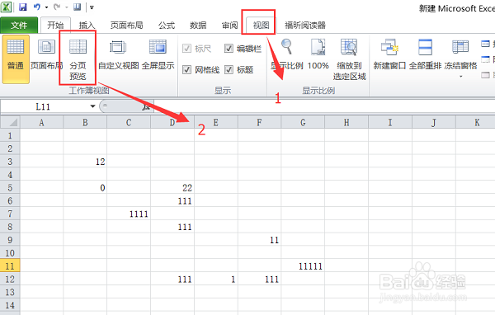Open the Excel application icon menu
Image resolution: width=495 pixels, height=315 pixels.
(7, 7)
